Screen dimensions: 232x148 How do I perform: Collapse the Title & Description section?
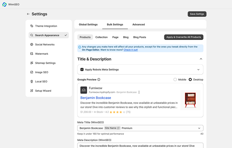[201, 59]
